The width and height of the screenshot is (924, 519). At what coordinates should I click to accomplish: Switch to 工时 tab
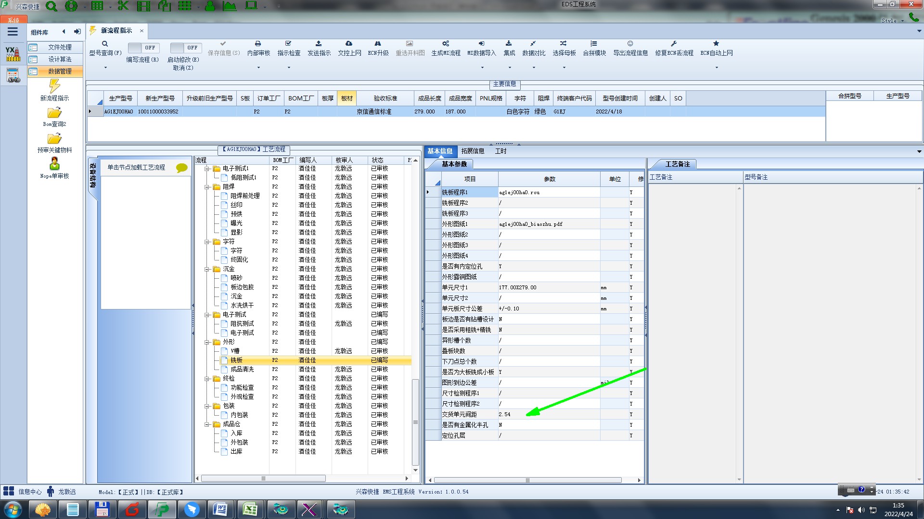click(500, 151)
